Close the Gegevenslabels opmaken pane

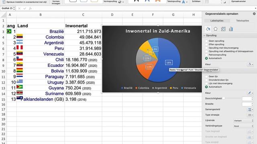(x=254, y=14)
